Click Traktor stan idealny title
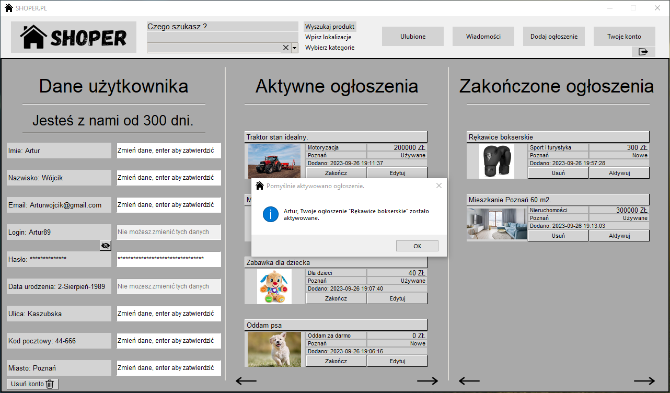Screen dimensions: 670x393 coord(336,137)
